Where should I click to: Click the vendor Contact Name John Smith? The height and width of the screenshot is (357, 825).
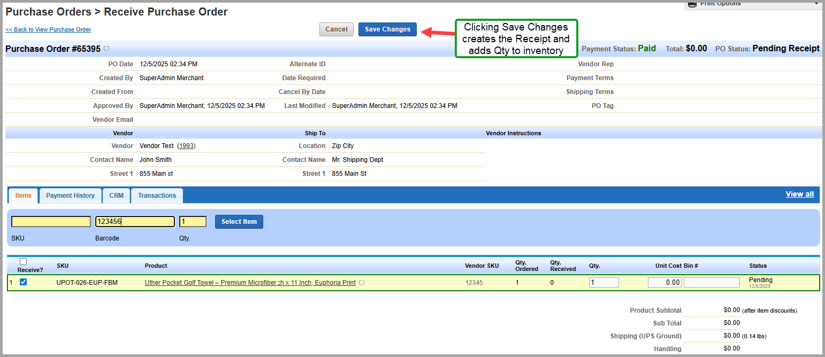click(x=156, y=160)
